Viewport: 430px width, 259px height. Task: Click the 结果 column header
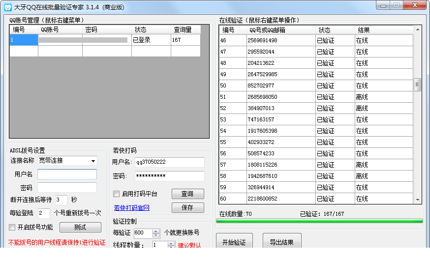tap(384, 30)
